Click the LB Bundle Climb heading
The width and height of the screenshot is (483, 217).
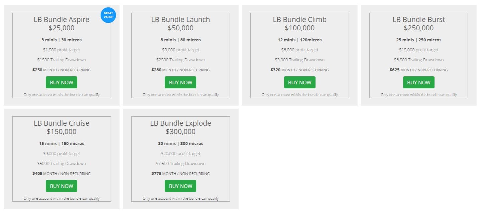point(299,19)
